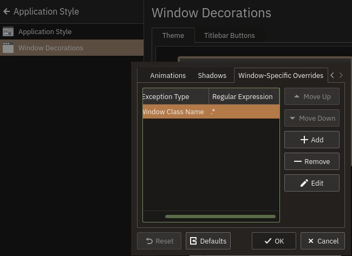Click the Move Down button
Screen dimensions: 352x256
point(312,118)
